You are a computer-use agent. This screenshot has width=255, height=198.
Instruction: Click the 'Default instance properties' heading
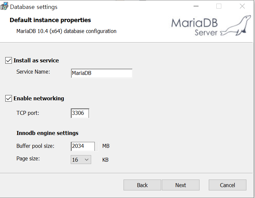click(x=50, y=20)
